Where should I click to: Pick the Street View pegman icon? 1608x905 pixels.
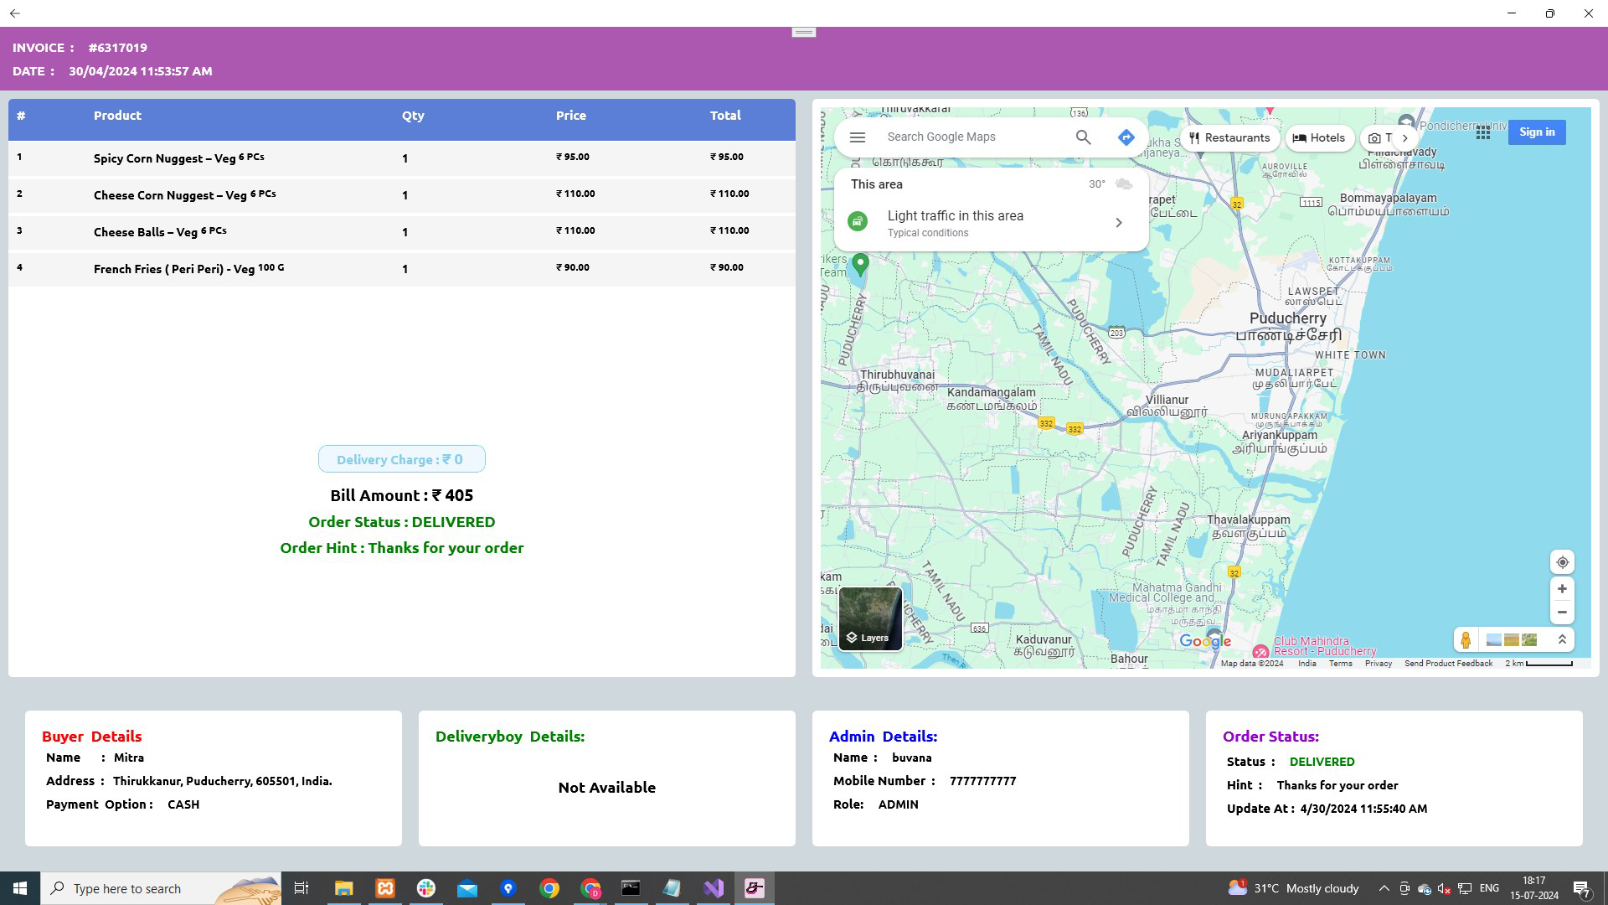[x=1466, y=640]
